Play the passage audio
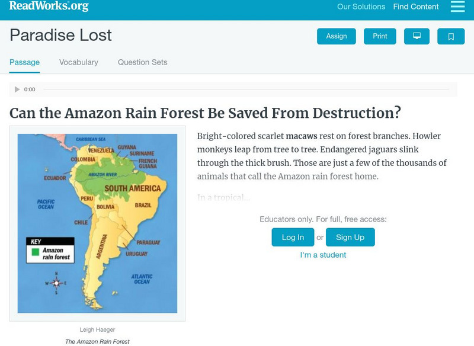Screen dimensions: 474x346 (x=17, y=89)
